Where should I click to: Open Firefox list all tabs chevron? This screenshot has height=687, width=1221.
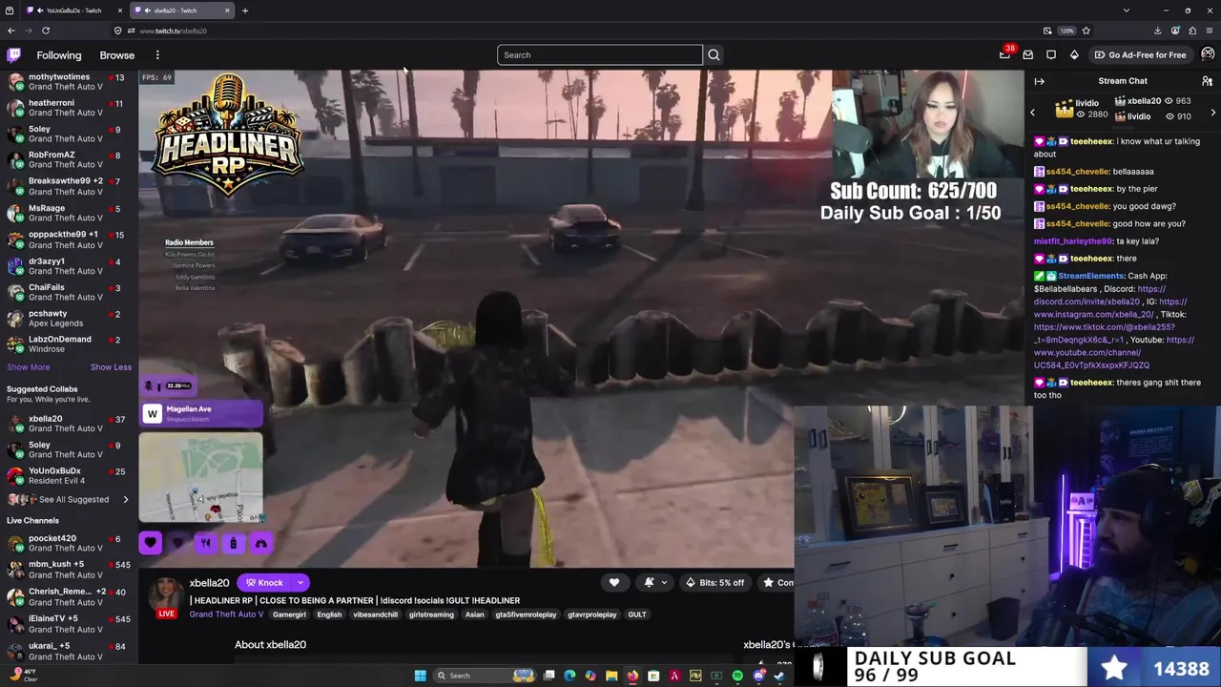click(x=1126, y=10)
